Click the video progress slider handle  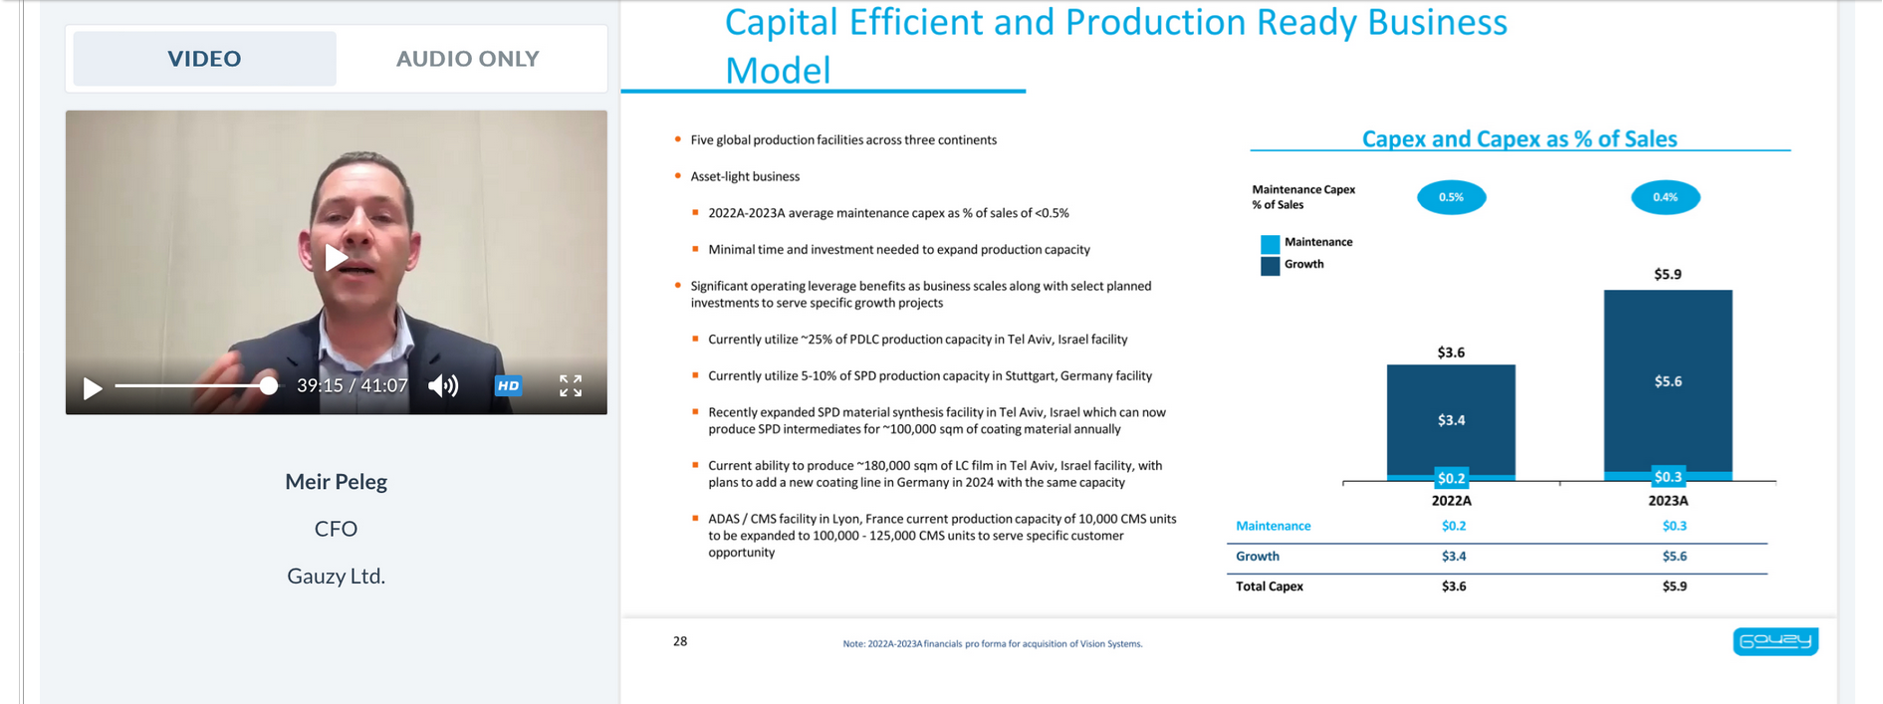269,385
